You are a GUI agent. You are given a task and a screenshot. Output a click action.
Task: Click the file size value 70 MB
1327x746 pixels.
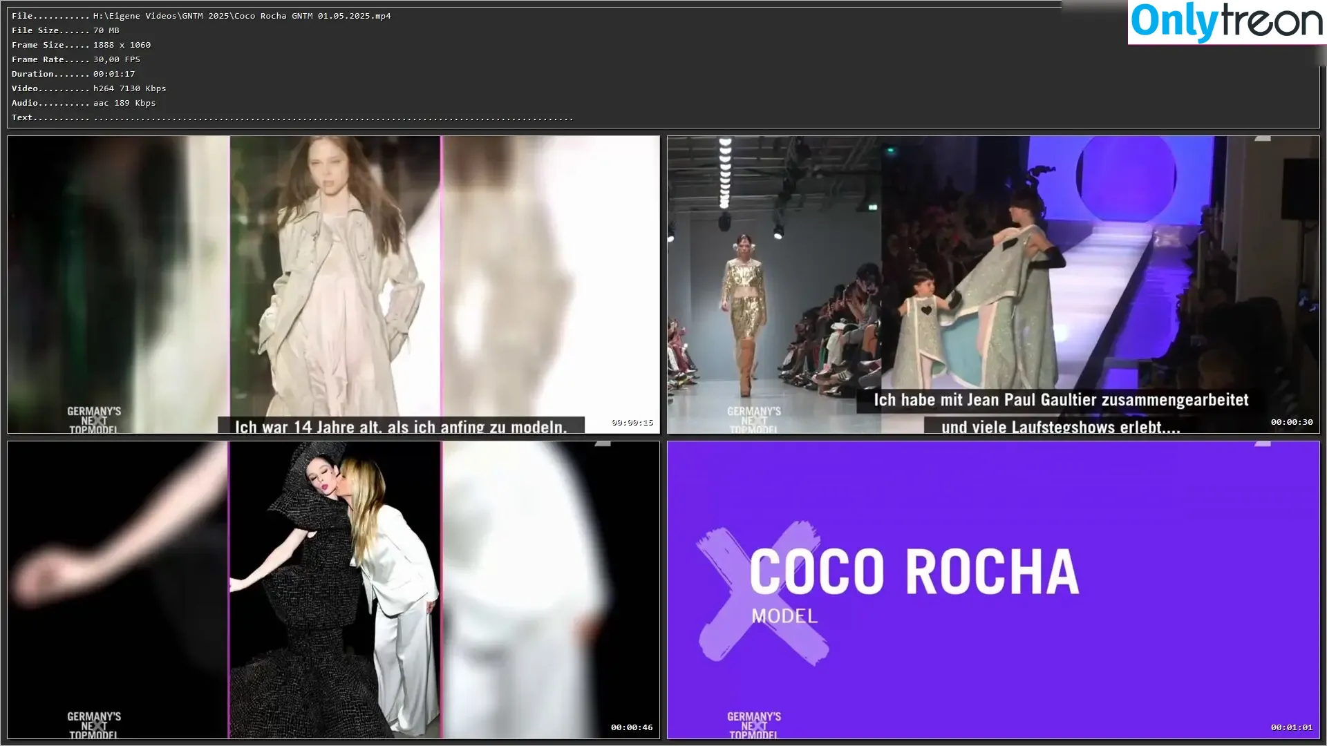[x=106, y=30]
